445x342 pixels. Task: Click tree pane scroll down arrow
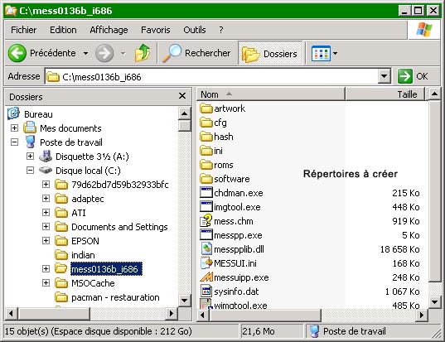pos(185,301)
